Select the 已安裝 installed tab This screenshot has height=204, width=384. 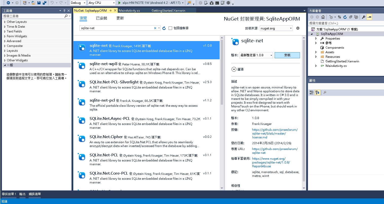coord(102,18)
